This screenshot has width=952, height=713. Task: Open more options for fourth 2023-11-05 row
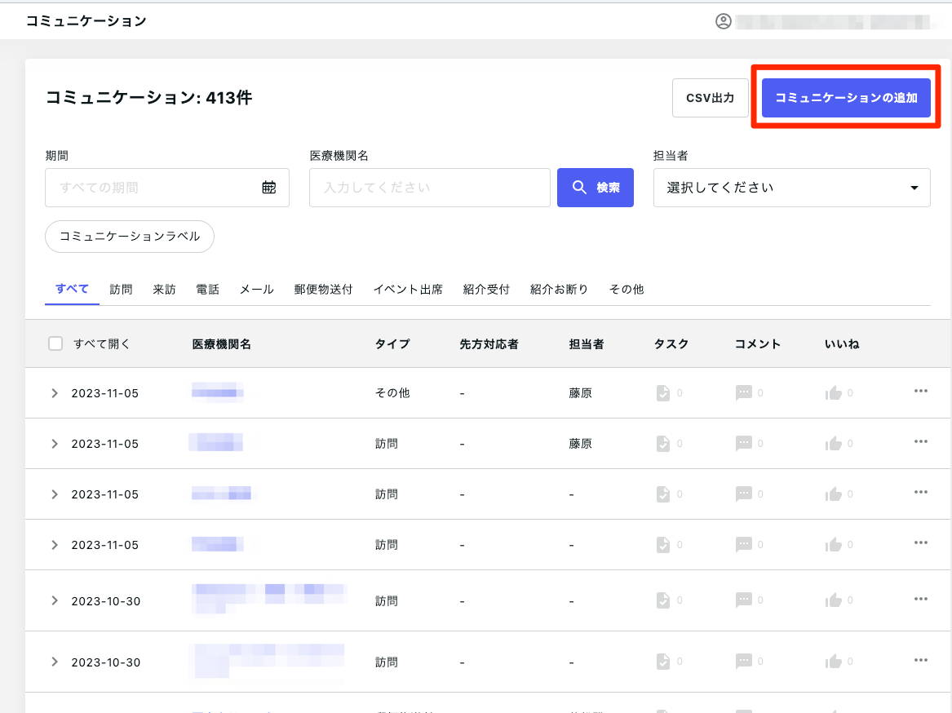click(x=920, y=542)
